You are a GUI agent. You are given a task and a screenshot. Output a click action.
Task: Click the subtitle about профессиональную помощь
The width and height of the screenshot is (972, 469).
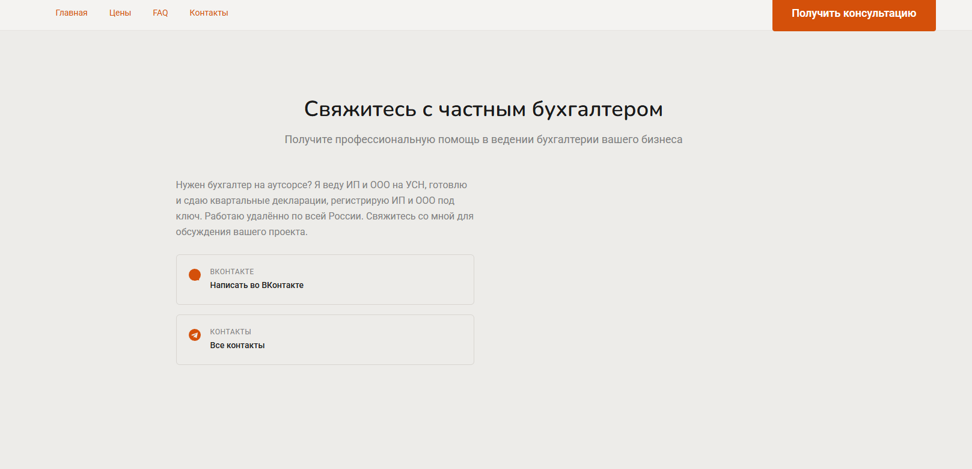click(x=483, y=139)
